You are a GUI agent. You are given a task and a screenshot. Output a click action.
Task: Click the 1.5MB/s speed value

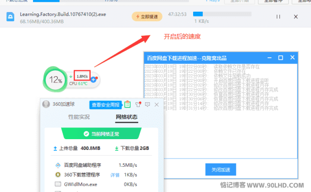coord(128,165)
